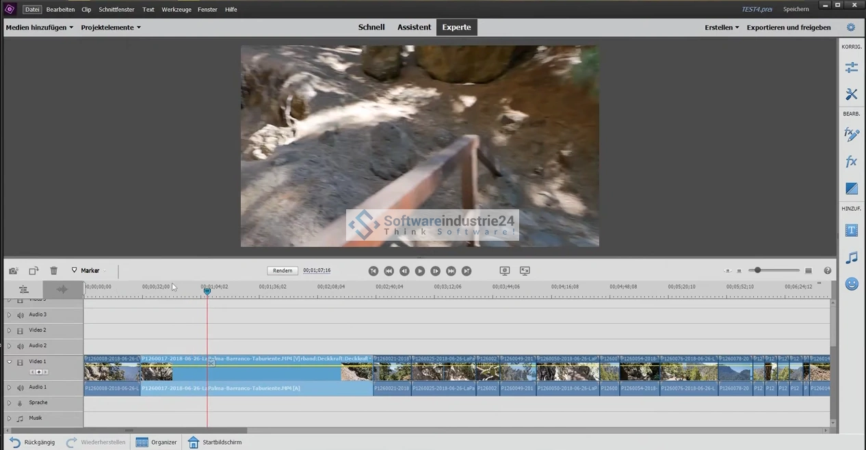Open the Korrigieren adjustments sliders panel
The image size is (866, 450).
click(851, 67)
